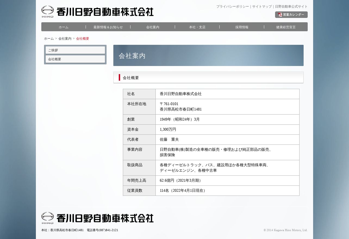Viewport: 349px width, 239px height.
Task: Click the 本社所在地 table label
Action: (137, 104)
